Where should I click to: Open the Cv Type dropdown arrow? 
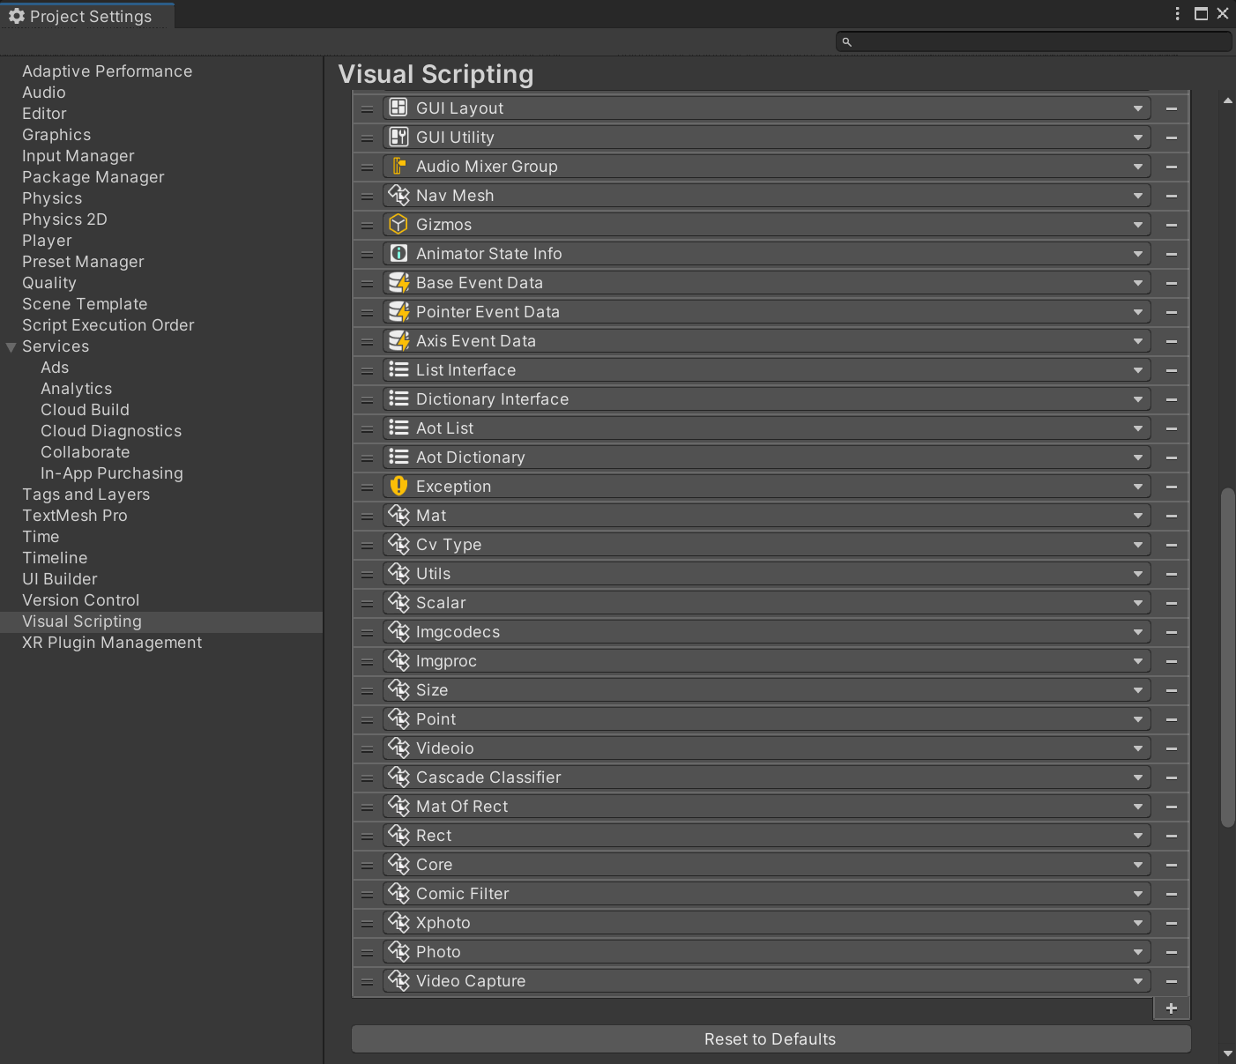coord(1138,544)
